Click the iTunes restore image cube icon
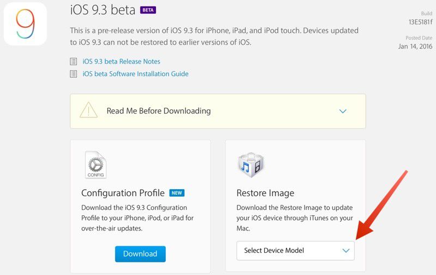Viewport: 436px width, 275px height. 251,165
